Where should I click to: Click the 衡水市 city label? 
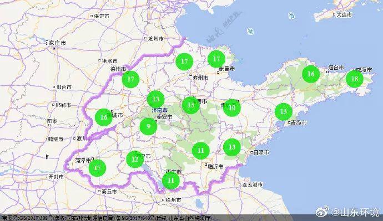pyautogui.click(x=110, y=60)
